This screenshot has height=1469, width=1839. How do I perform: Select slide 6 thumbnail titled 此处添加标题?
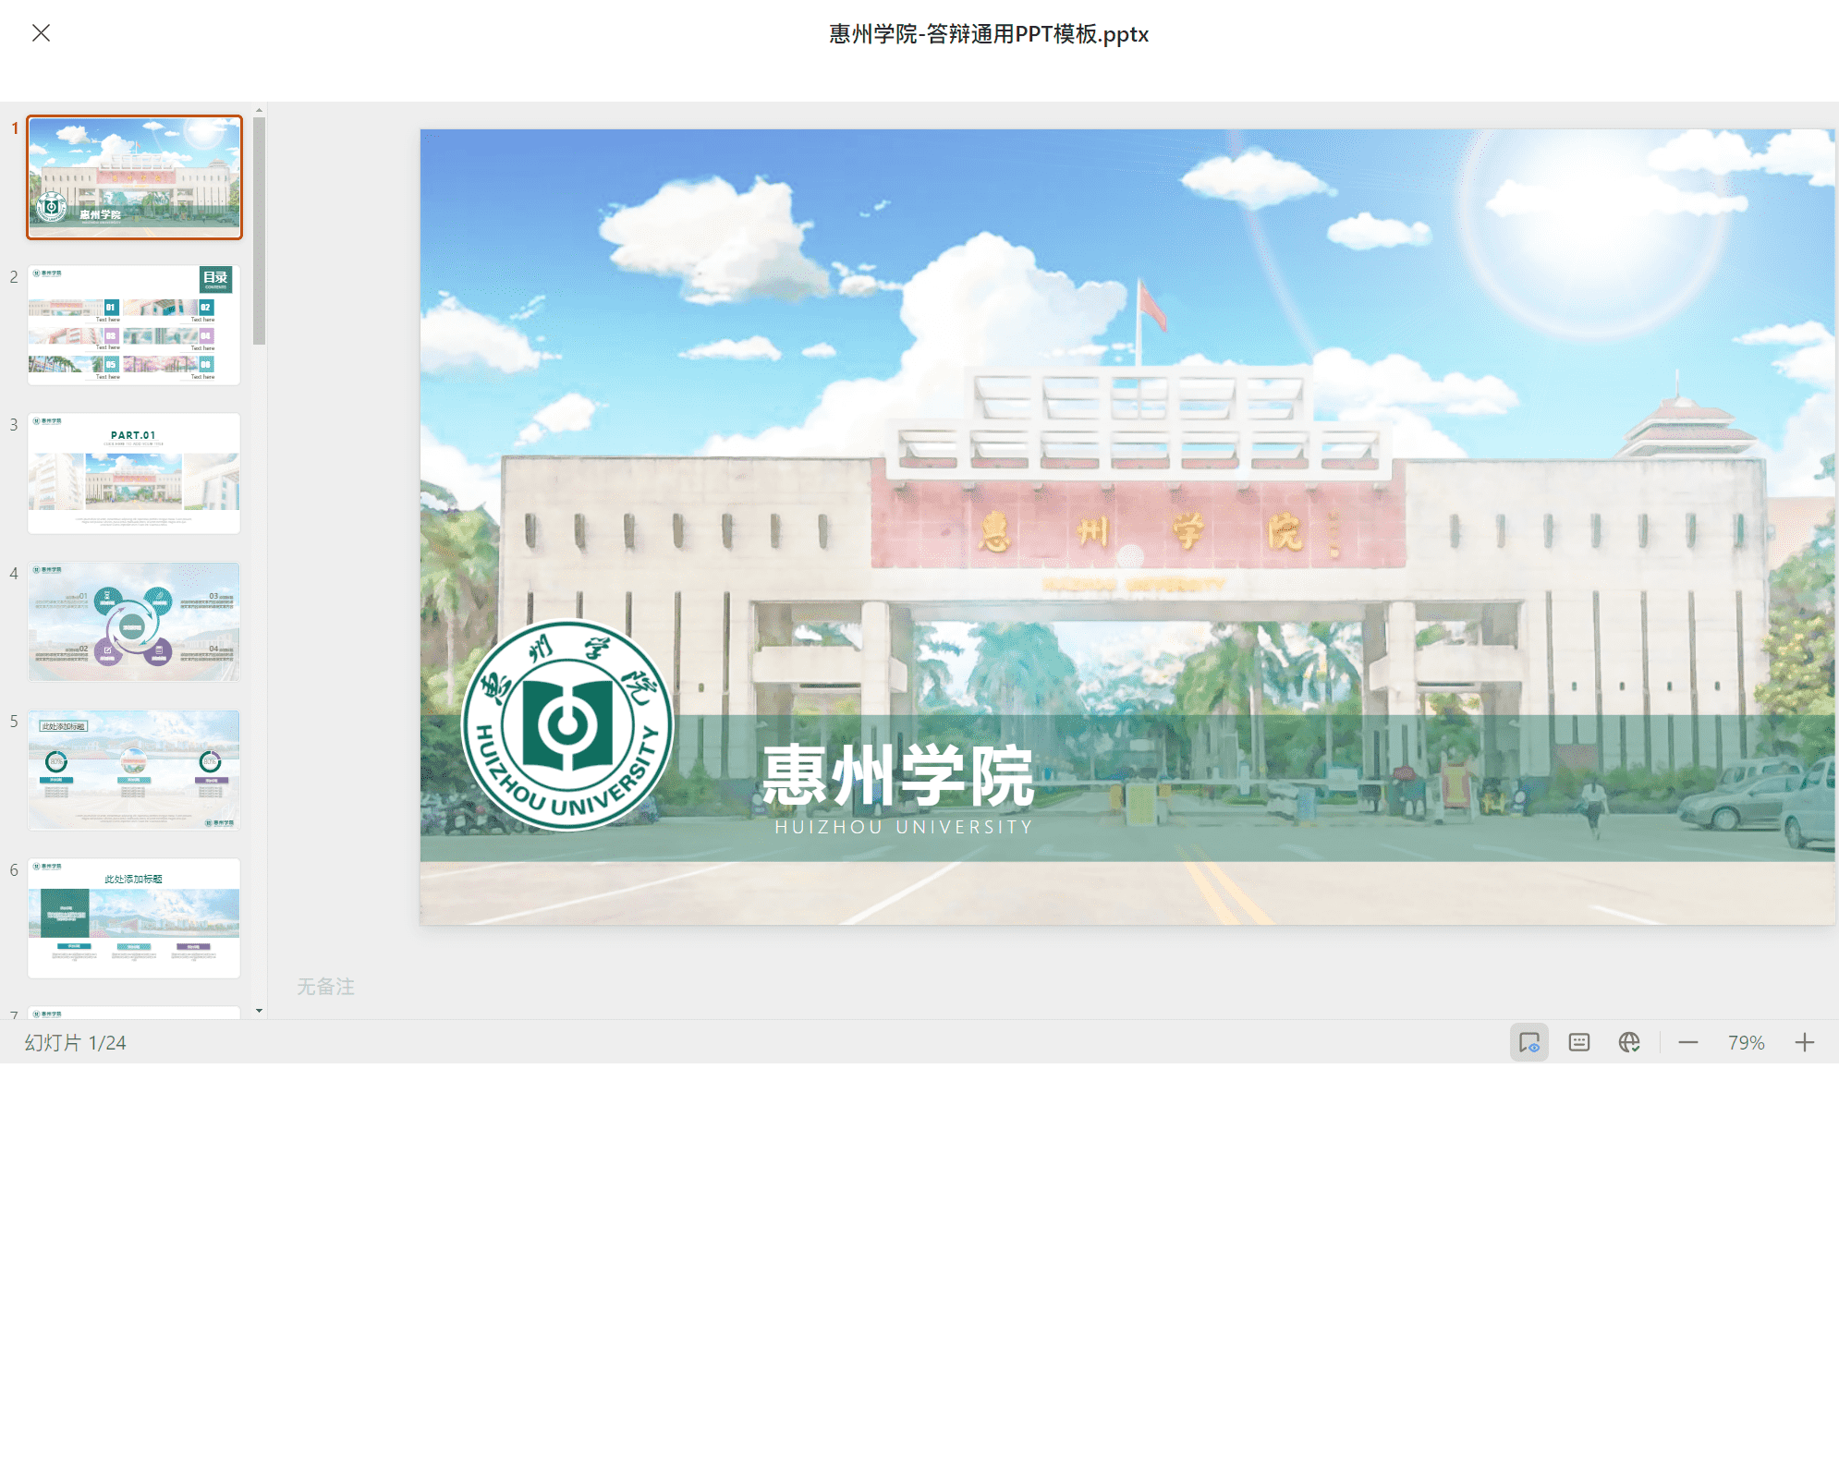134,918
